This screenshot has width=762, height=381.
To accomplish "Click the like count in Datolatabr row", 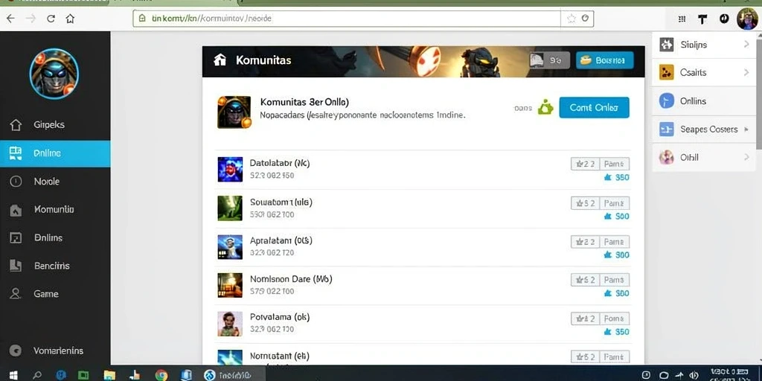I will (x=616, y=177).
